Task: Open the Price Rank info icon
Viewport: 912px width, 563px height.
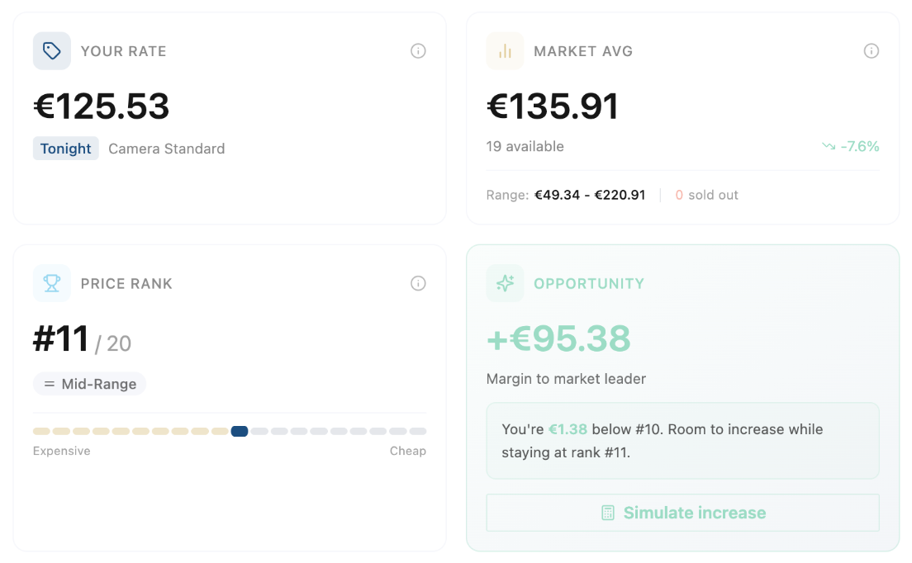Action: [418, 283]
